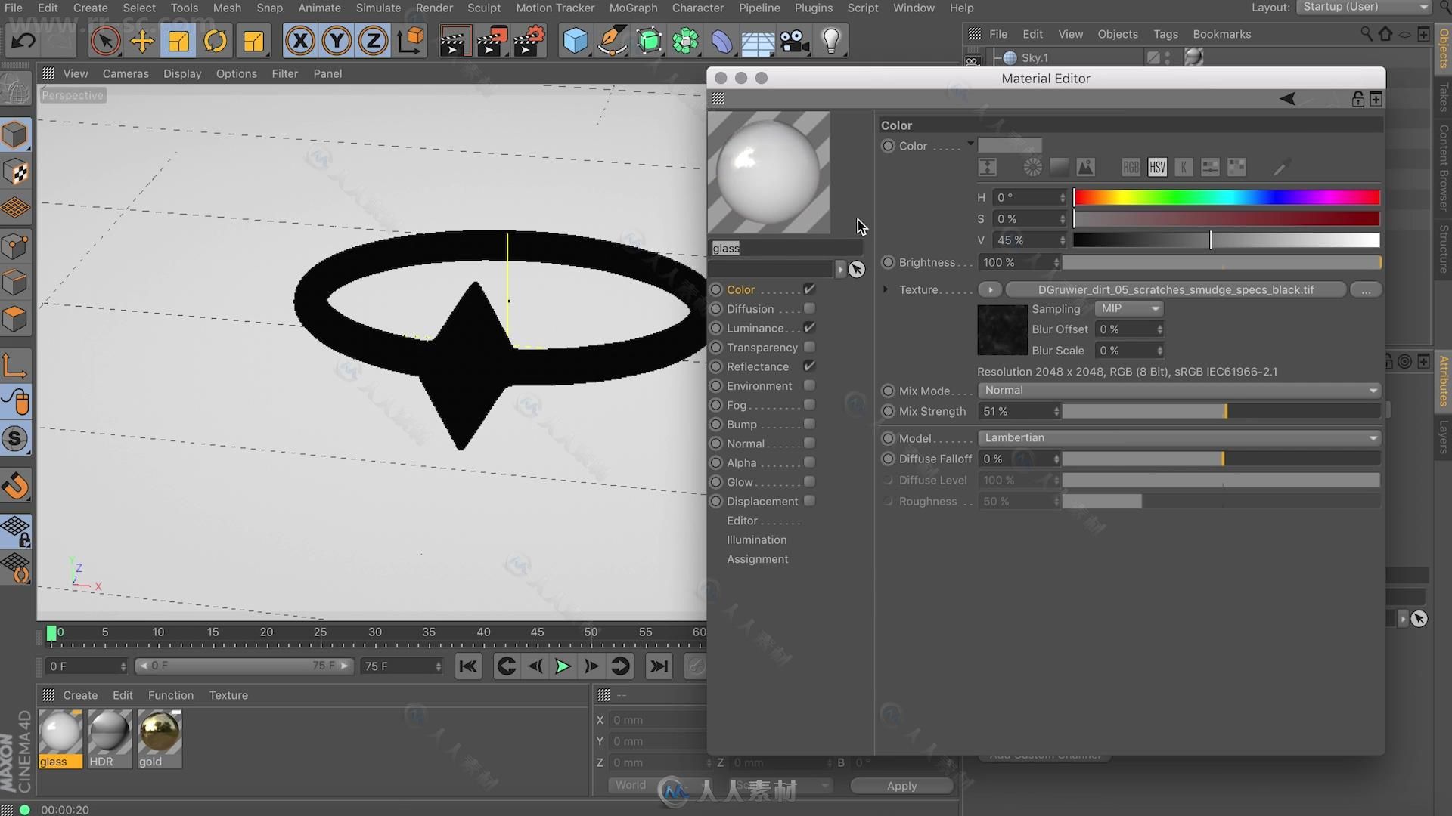Open the Assignment settings page
Viewport: 1452px width, 816px height.
[x=757, y=559]
